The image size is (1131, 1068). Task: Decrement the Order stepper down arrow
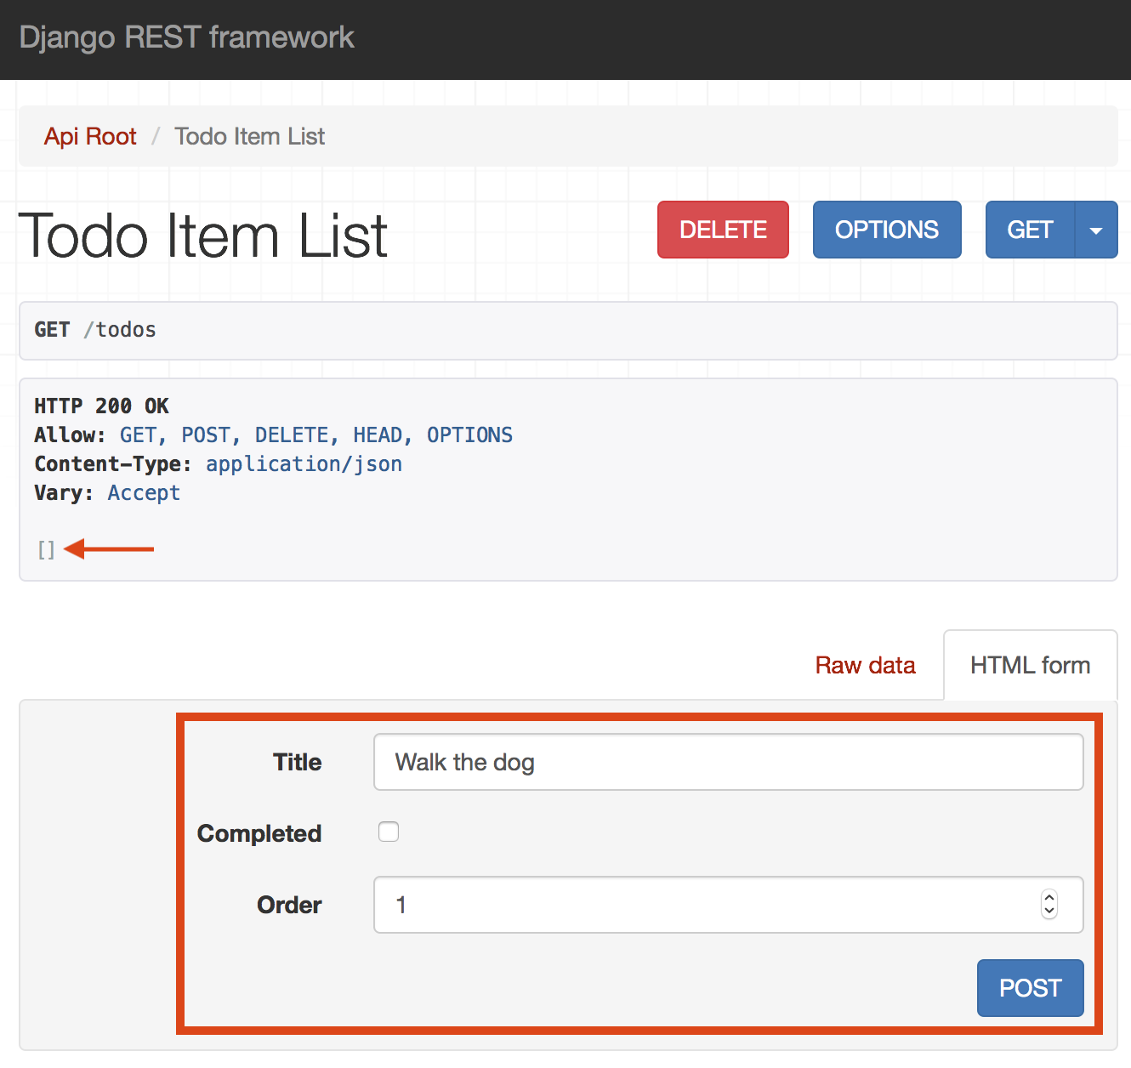click(1049, 912)
